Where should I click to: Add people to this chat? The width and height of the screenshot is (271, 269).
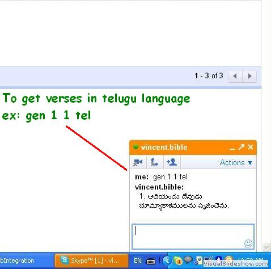pos(172,162)
